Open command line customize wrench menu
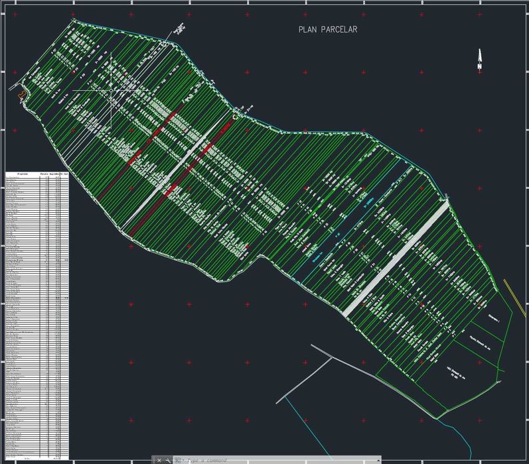Screen dimensions: 529x464 pos(168,461)
